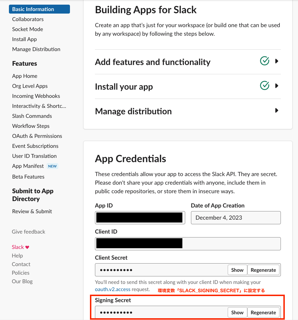
Task: Click the green checkmark for Add features
Action: [x=264, y=61]
